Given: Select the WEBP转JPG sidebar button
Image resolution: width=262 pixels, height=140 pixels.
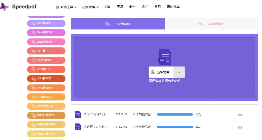Looking at the screenshot, I should coord(46,115).
